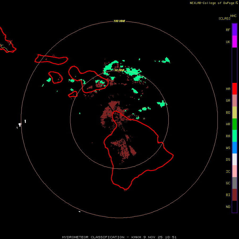Click the GC gray legend swatch
Viewport: 239px width, 239px height.
(x=234, y=183)
